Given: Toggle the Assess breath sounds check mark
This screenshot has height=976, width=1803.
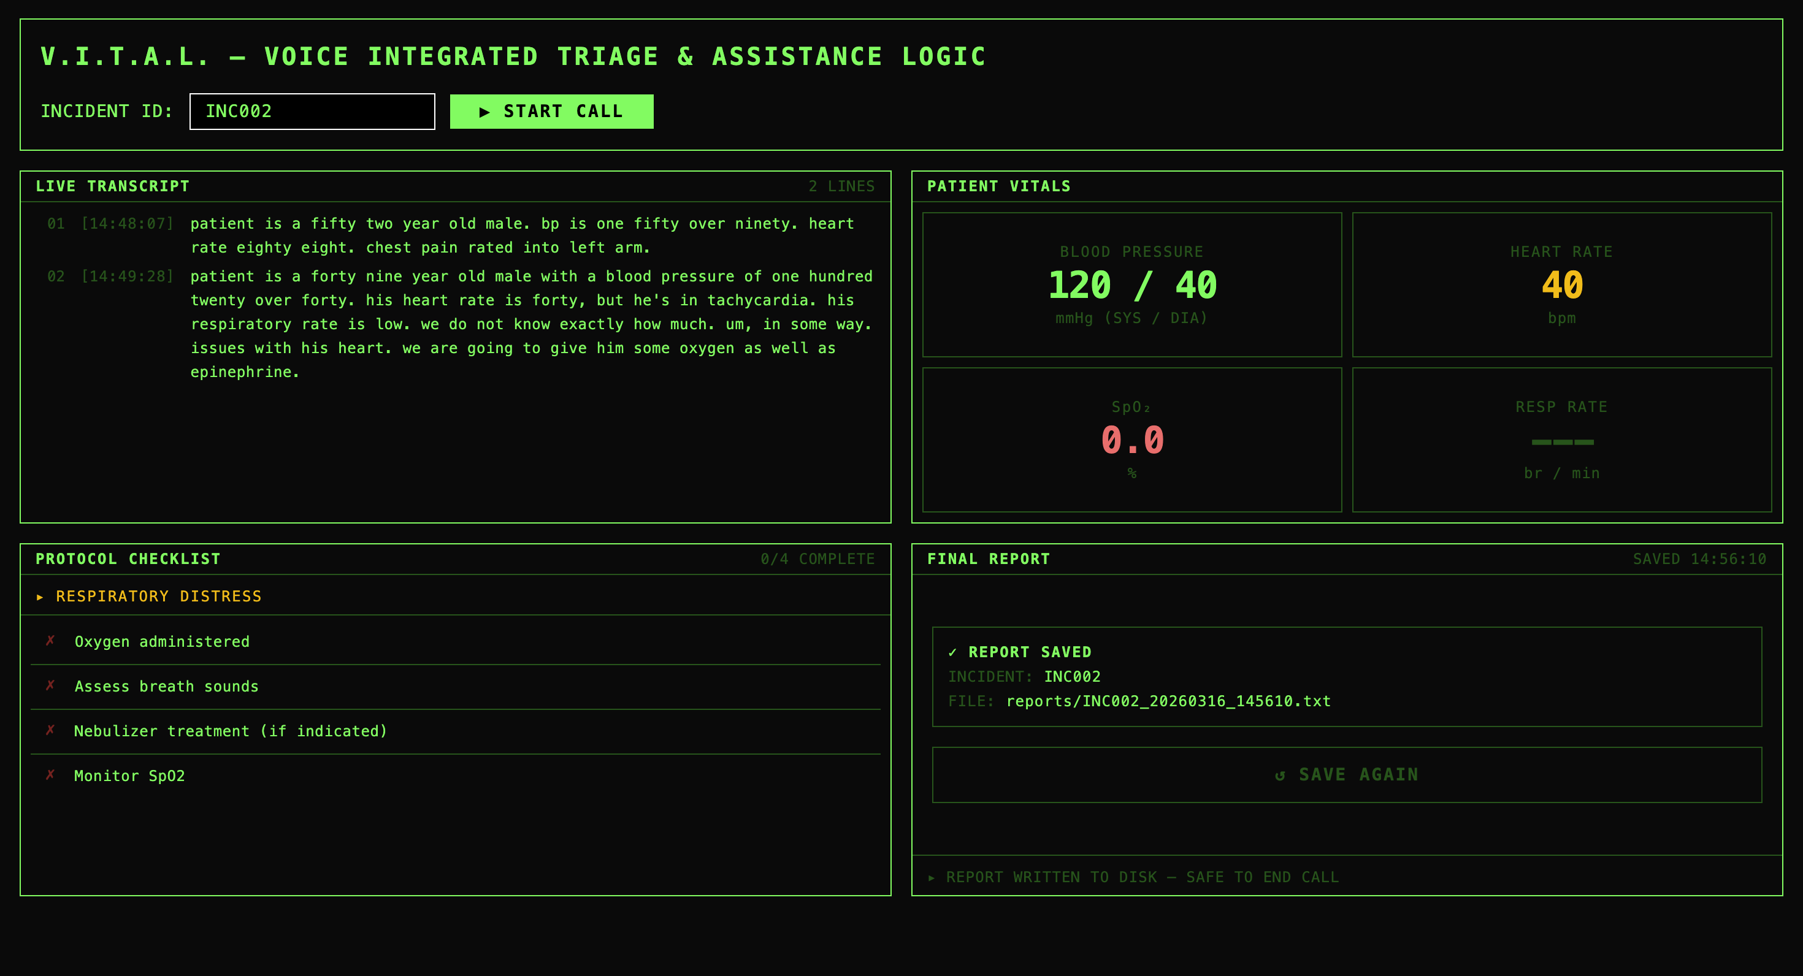Looking at the screenshot, I should pyautogui.click(x=50, y=685).
